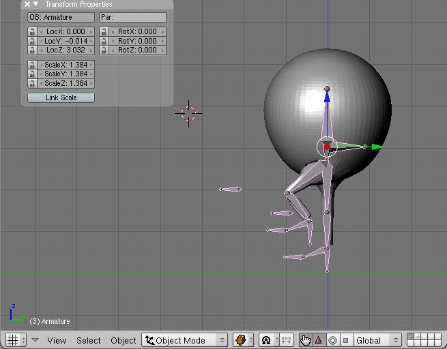447x349 pixels.
Task: Open the Object menu
Action: click(x=123, y=340)
